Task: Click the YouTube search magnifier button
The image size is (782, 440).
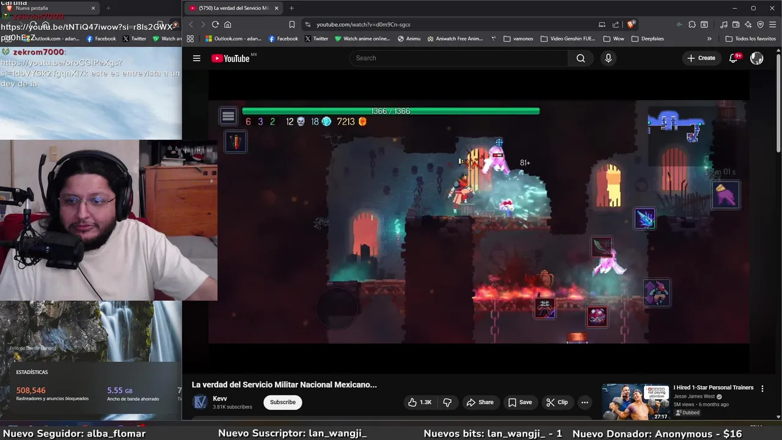Action: (580, 58)
